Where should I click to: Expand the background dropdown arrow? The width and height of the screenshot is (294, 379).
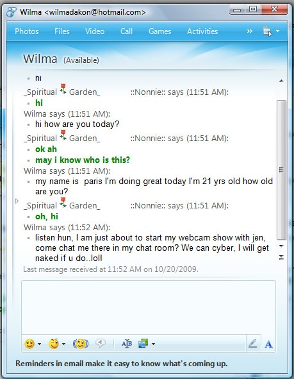(153, 344)
